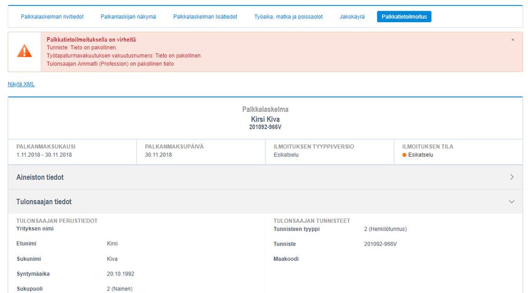Image resolution: width=528 pixels, height=293 pixels.
Task: Select the Jakokäyrä tab
Action: 352,16
